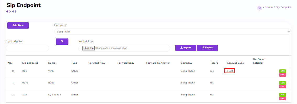Edit the Kỹ Thuật 3 row
Viewport: 297px width, 104px height.
pyautogui.click(x=282, y=95)
